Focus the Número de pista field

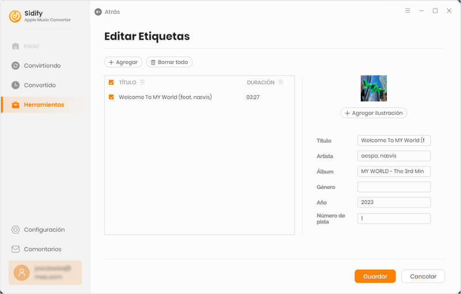(394, 218)
